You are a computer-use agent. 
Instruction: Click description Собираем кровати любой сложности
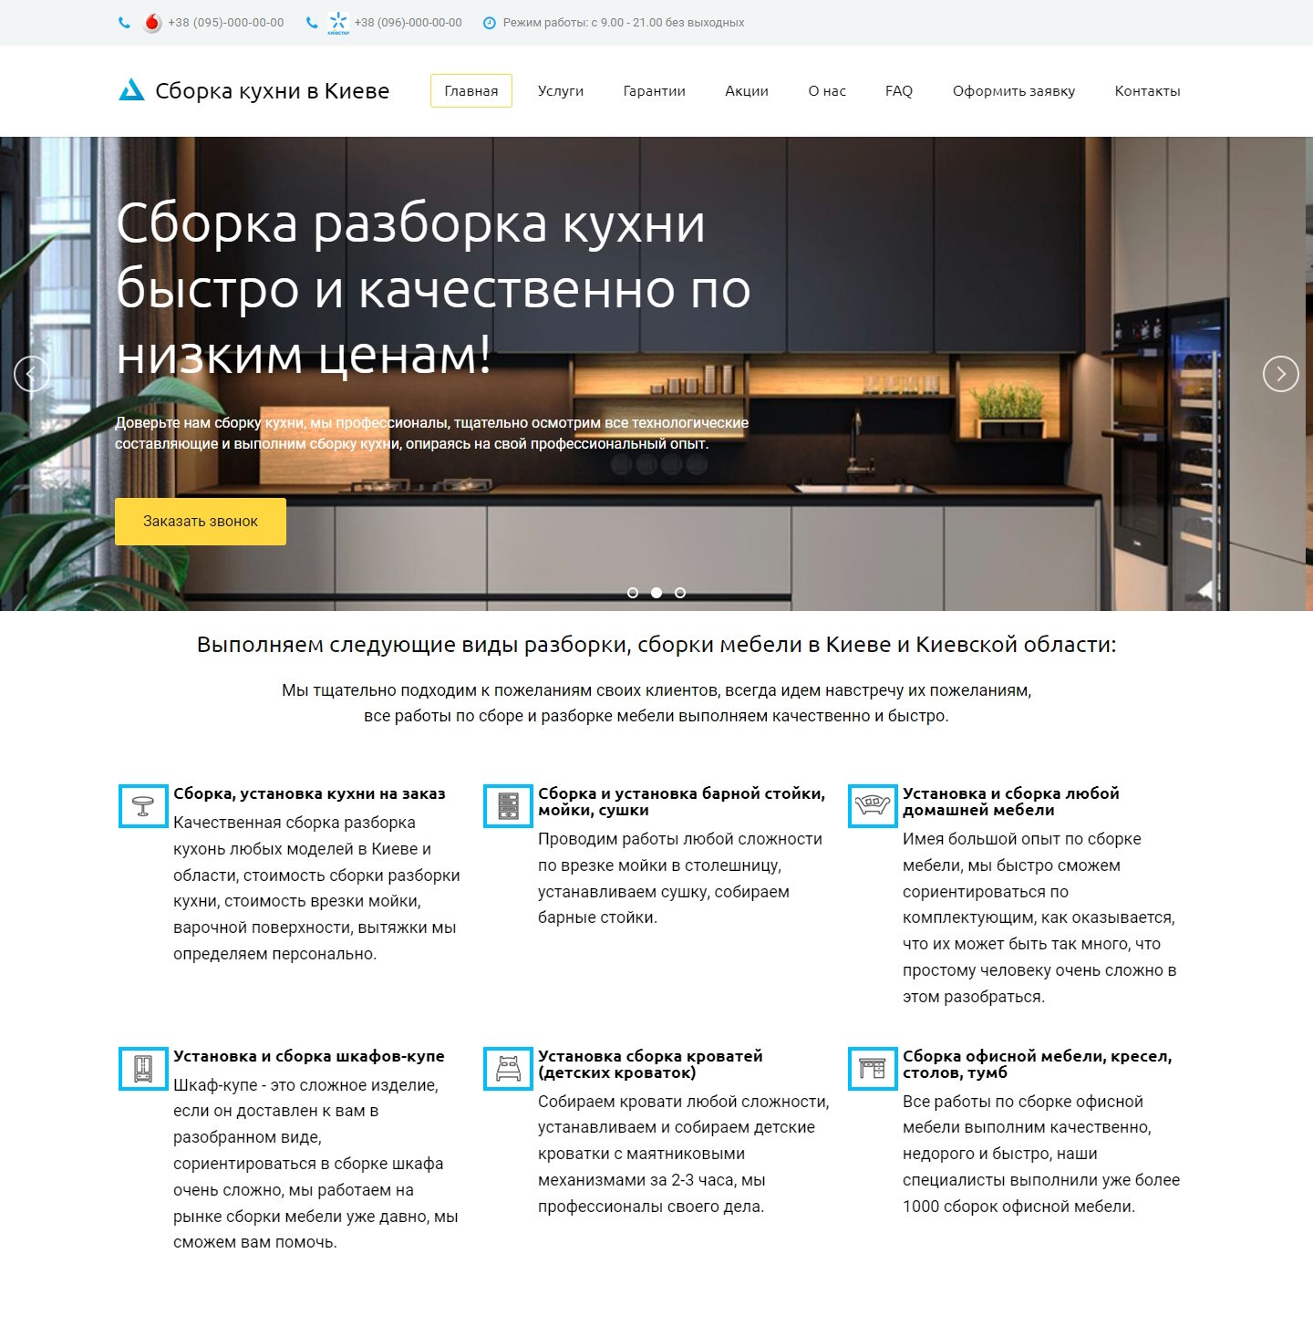click(x=684, y=1154)
